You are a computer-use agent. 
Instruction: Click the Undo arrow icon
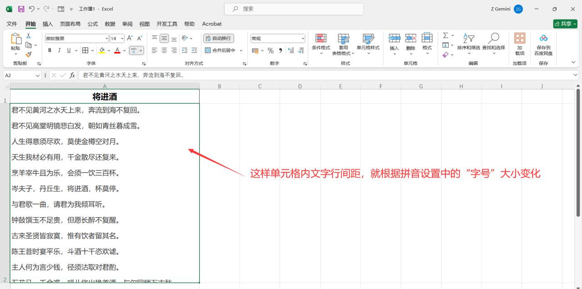(x=32, y=9)
